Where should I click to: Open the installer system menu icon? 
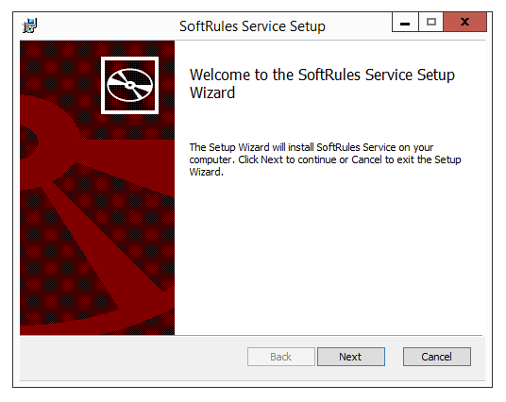29,25
